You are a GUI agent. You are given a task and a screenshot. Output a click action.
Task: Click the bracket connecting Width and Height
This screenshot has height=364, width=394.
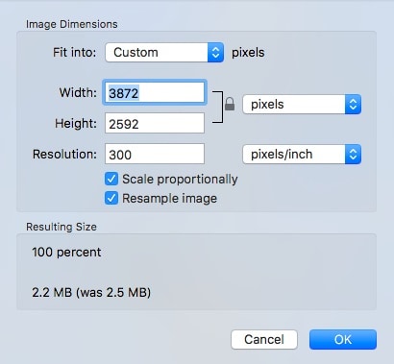[x=218, y=107]
